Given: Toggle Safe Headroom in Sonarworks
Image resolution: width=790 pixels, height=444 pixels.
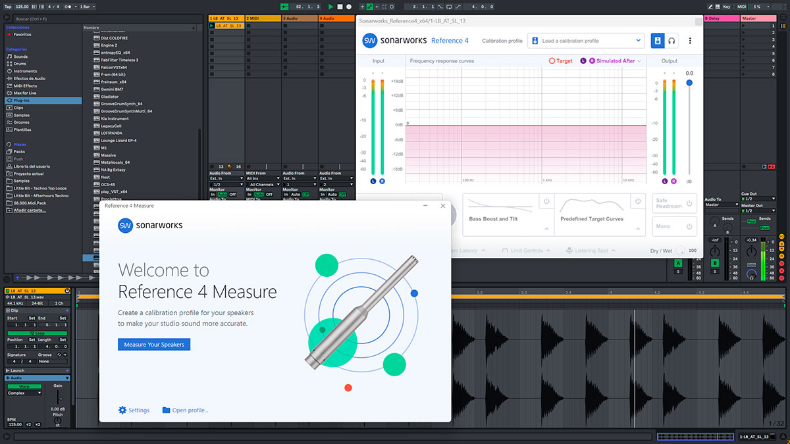Looking at the screenshot, I should point(689,203).
